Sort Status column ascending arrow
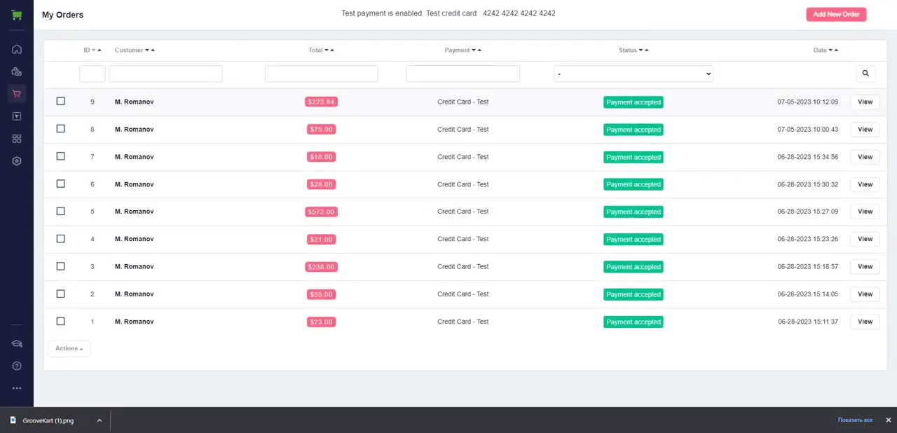Image resolution: width=897 pixels, height=433 pixels. click(647, 50)
